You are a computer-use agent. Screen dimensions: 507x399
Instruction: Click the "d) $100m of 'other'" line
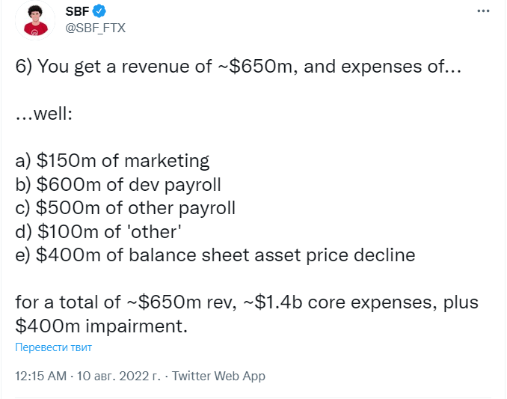98,231
